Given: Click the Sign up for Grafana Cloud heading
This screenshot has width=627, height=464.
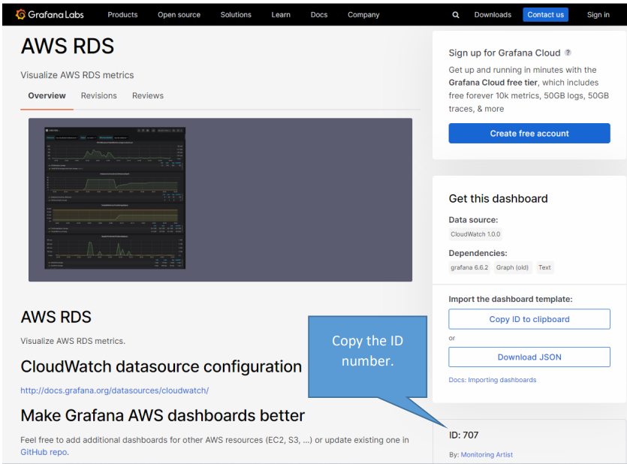Looking at the screenshot, I should coord(505,53).
